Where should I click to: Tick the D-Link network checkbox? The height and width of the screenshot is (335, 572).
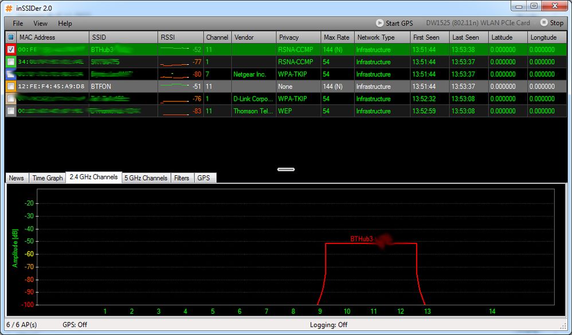pos(11,99)
